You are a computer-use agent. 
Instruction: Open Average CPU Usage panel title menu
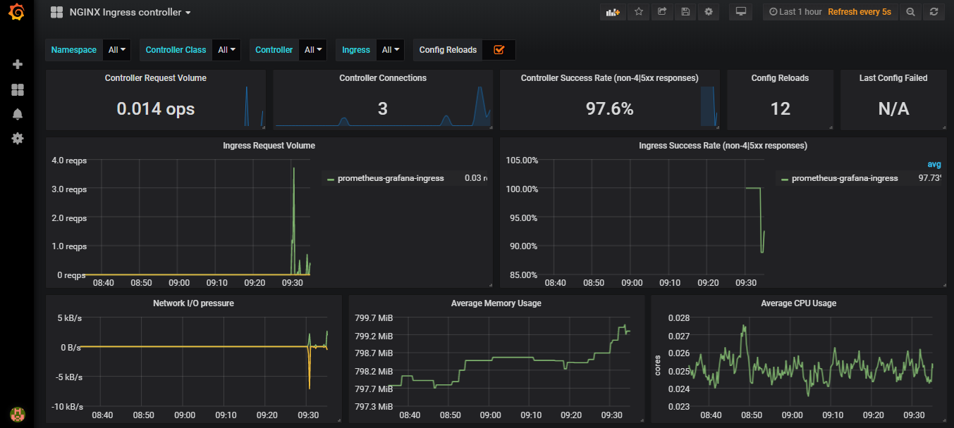[x=799, y=303]
